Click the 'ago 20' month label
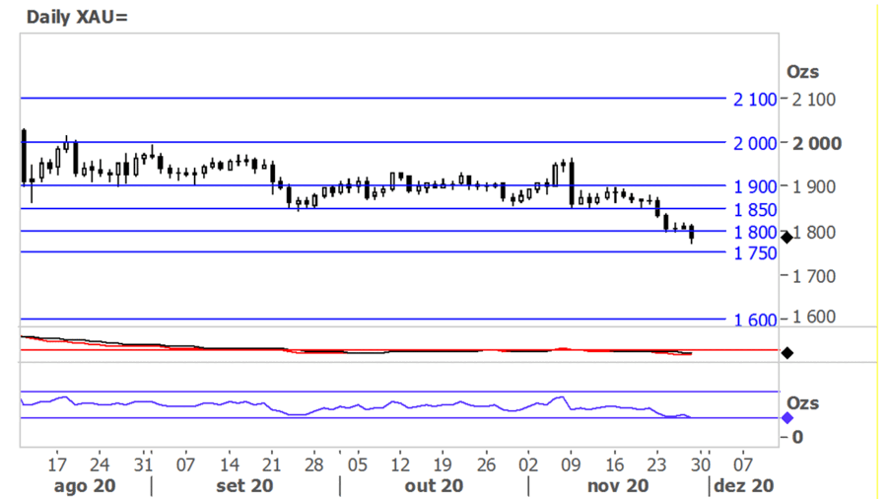 pos(85,486)
